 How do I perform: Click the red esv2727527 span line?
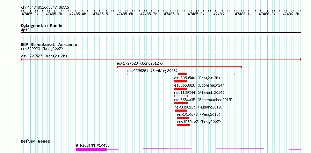pos(161,59)
